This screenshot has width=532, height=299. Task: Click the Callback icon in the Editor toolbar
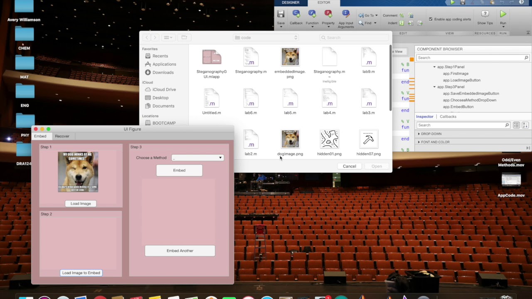[296, 14]
